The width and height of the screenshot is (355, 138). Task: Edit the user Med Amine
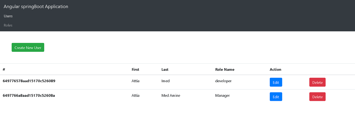tap(276, 97)
